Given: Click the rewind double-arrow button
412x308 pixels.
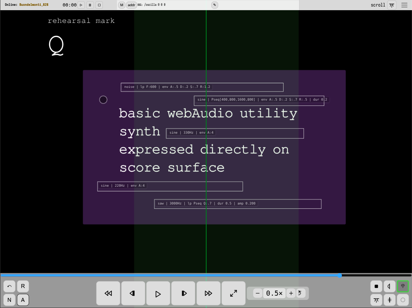Looking at the screenshot, I should pyautogui.click(x=108, y=293).
